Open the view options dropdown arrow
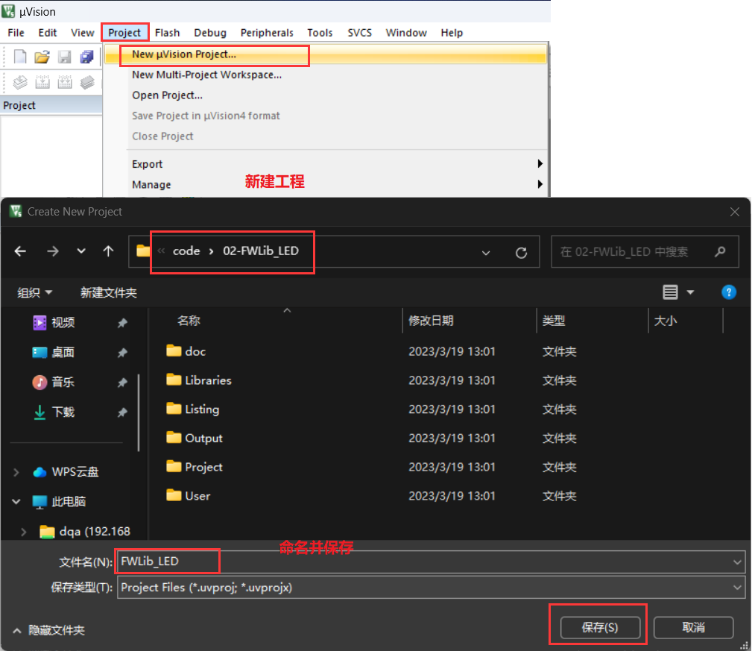Screen dimensions: 752x651 [690, 292]
